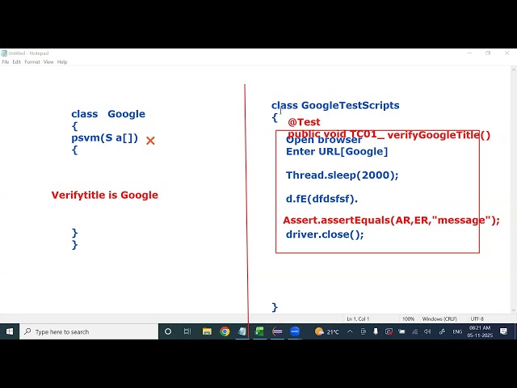Click the 'Thread.sleep(2000);' line
The height and width of the screenshot is (388, 517).
342,175
